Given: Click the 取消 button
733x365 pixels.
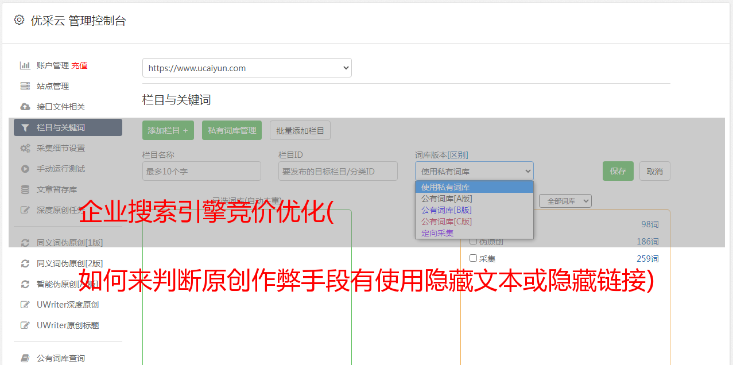Looking at the screenshot, I should [x=655, y=171].
